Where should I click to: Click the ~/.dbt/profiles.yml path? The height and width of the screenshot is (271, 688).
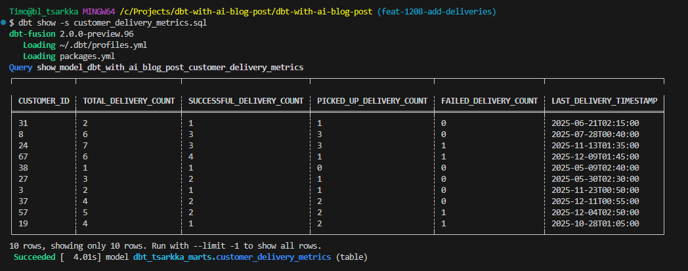103,45
